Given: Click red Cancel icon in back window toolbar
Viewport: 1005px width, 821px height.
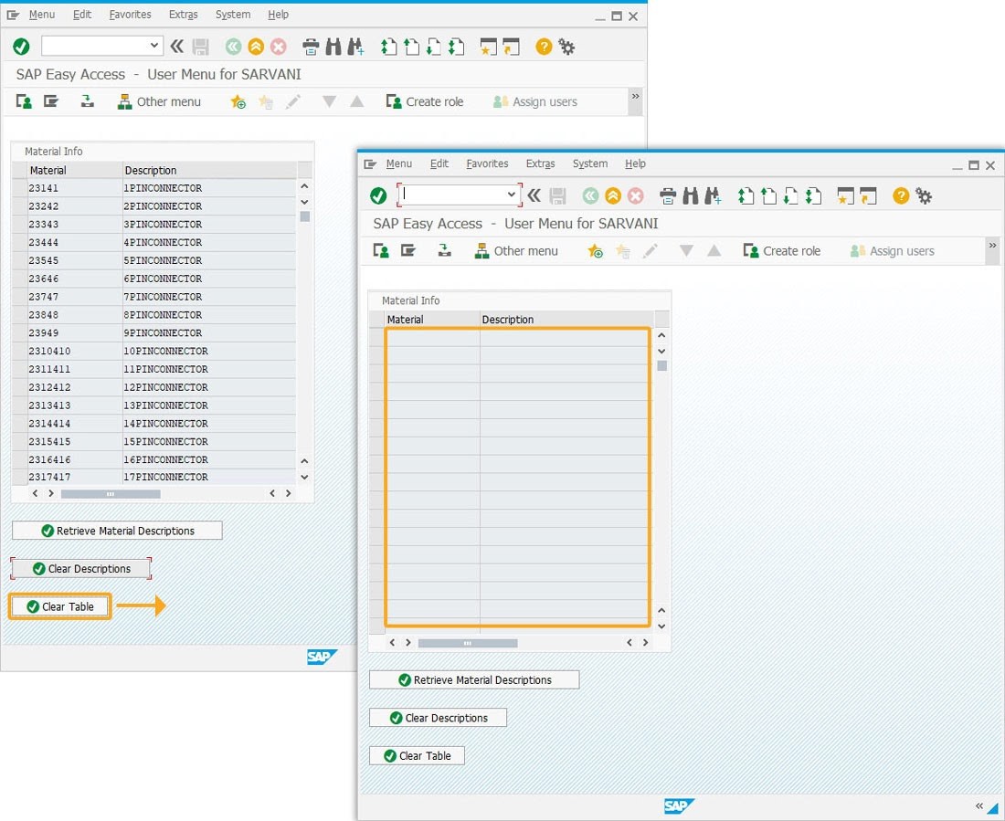Looking at the screenshot, I should pyautogui.click(x=278, y=47).
